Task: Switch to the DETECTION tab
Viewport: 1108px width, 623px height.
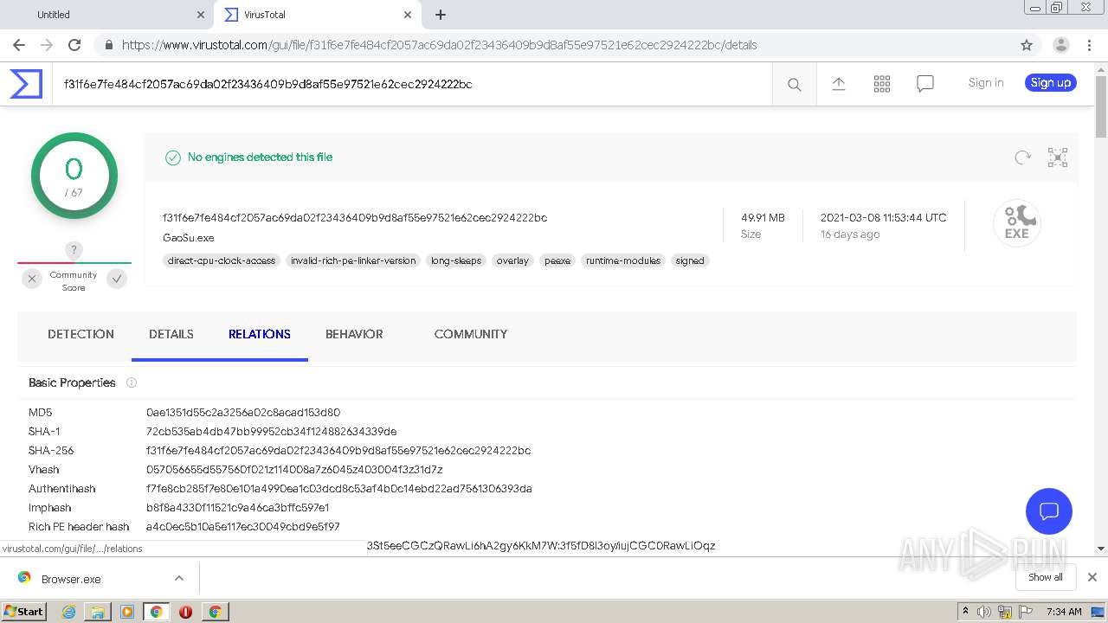Action: click(x=81, y=334)
